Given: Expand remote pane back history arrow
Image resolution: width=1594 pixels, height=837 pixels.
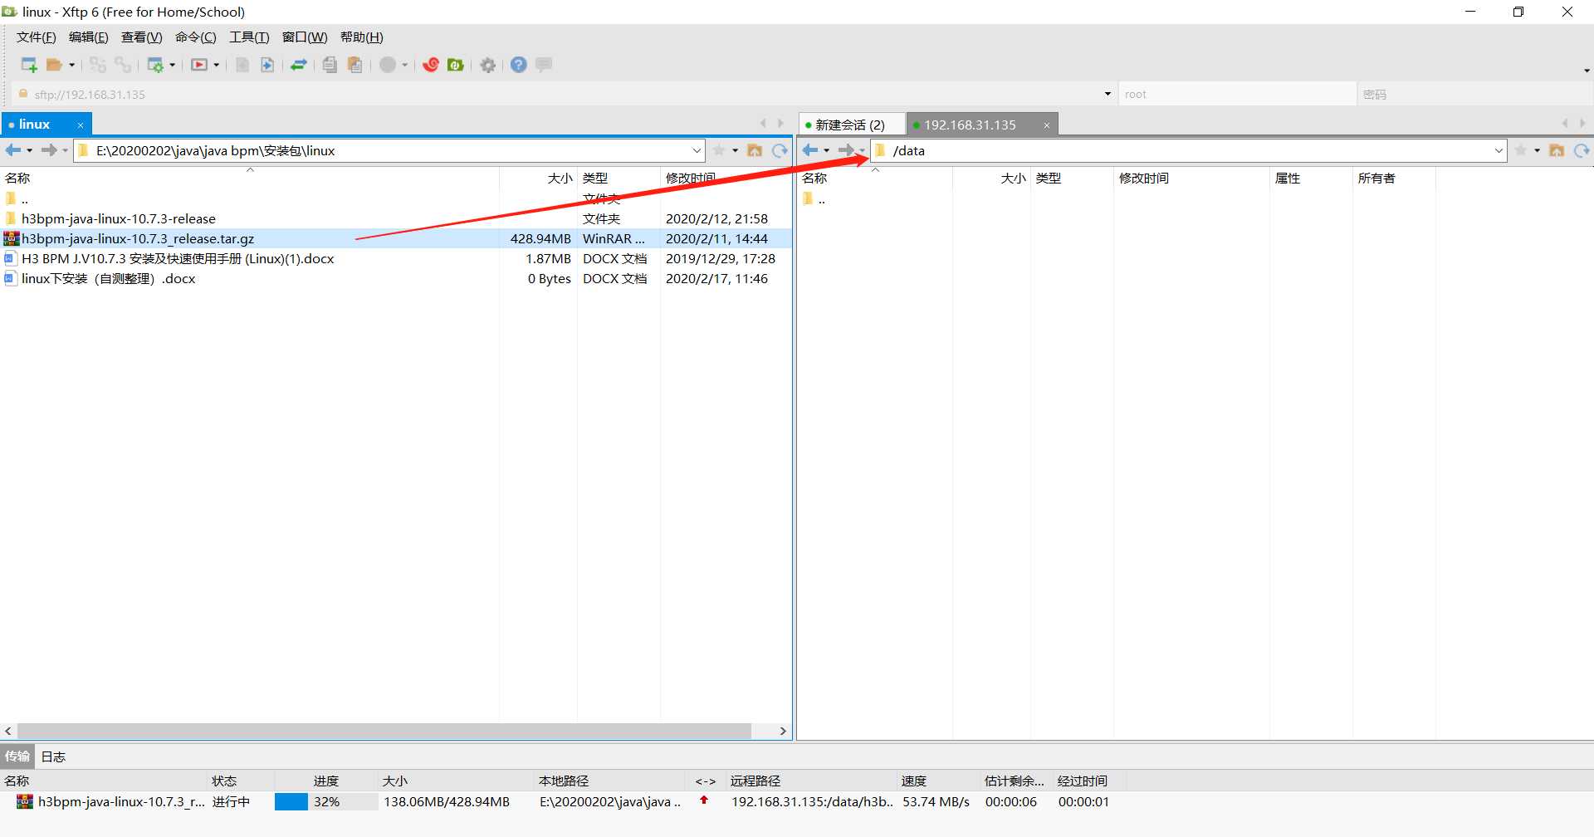Looking at the screenshot, I should 827,150.
